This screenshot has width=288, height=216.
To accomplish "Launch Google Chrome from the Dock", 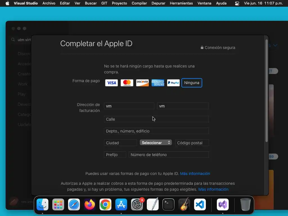I will (105, 204).
